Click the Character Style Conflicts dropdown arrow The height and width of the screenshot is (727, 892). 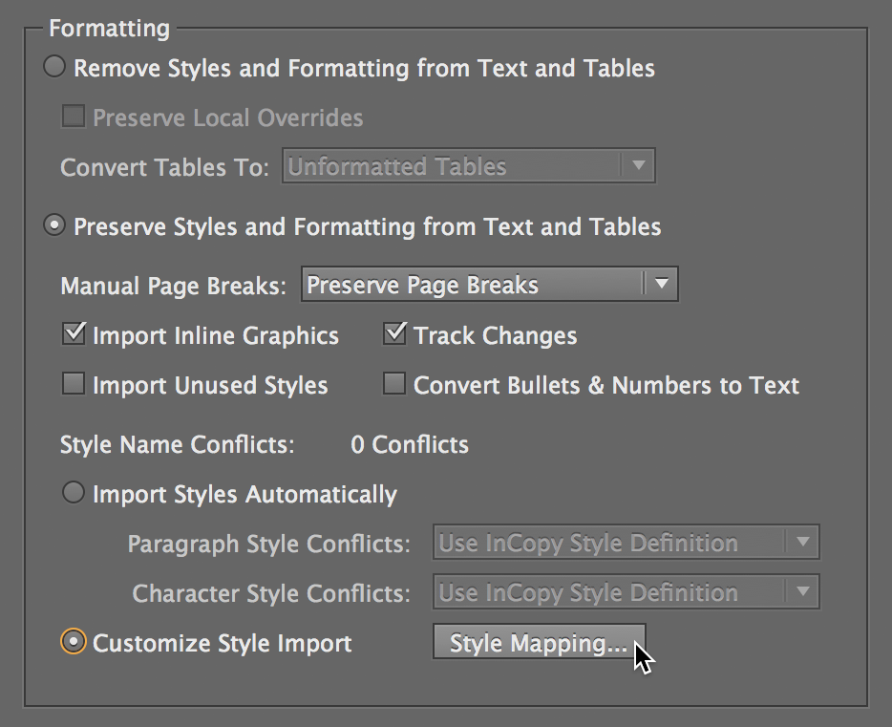coord(802,590)
